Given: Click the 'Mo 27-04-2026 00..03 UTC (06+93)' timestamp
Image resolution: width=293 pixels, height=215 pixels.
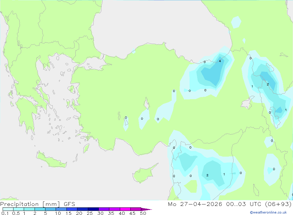Looking at the screenshot, I should point(230,204).
